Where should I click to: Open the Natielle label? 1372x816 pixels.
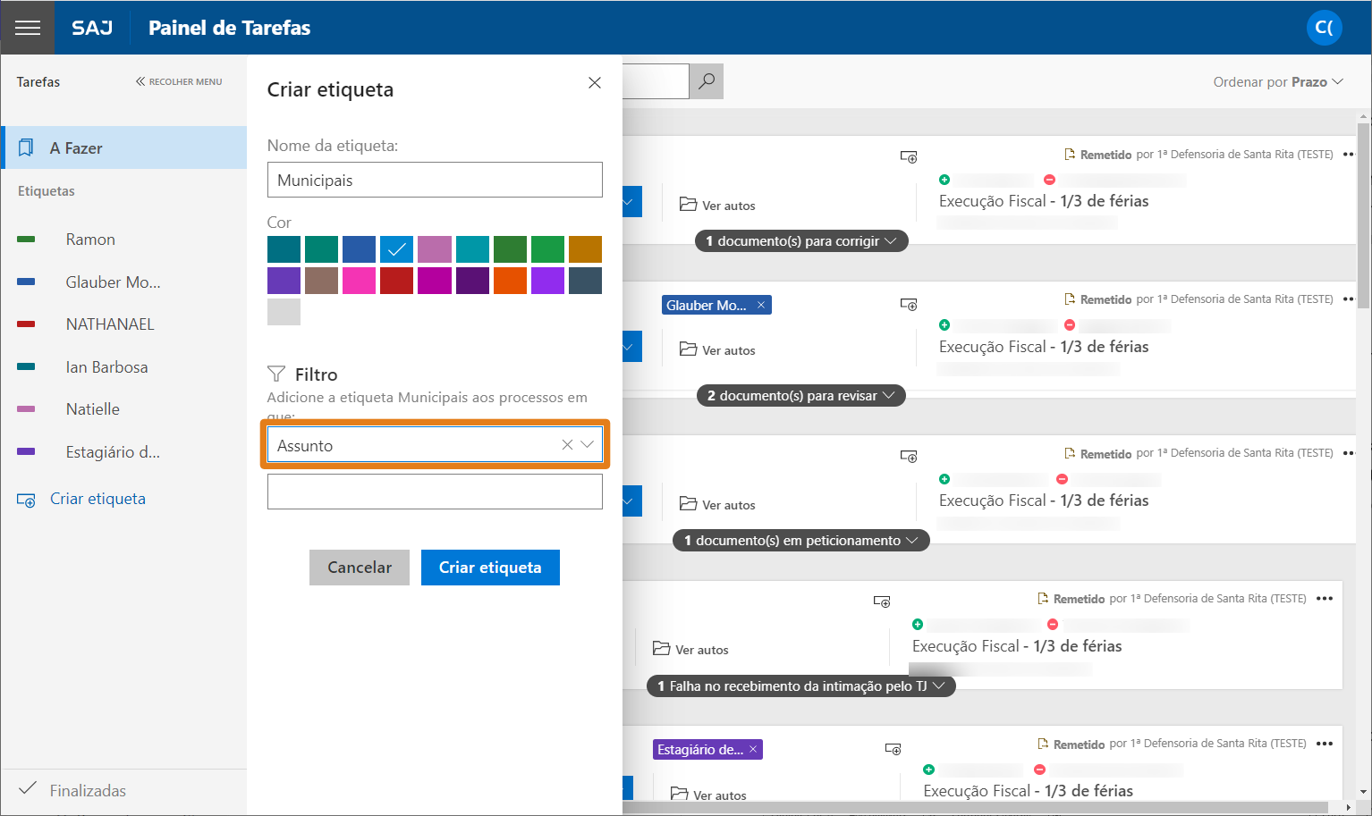point(93,409)
